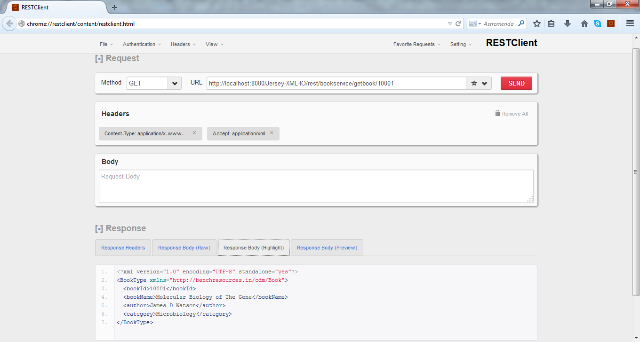Click the bookId 10001 line in response
Screen dimensions: 640x342
pyautogui.click(x=160, y=288)
